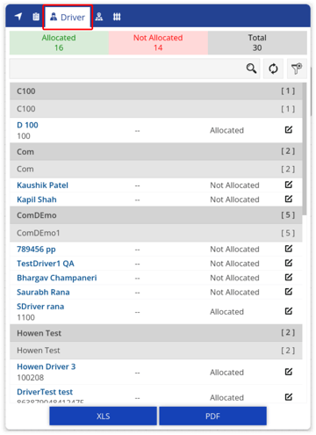Filter by Not Allocated count box
Screen dimensions: 316x435
click(158, 43)
